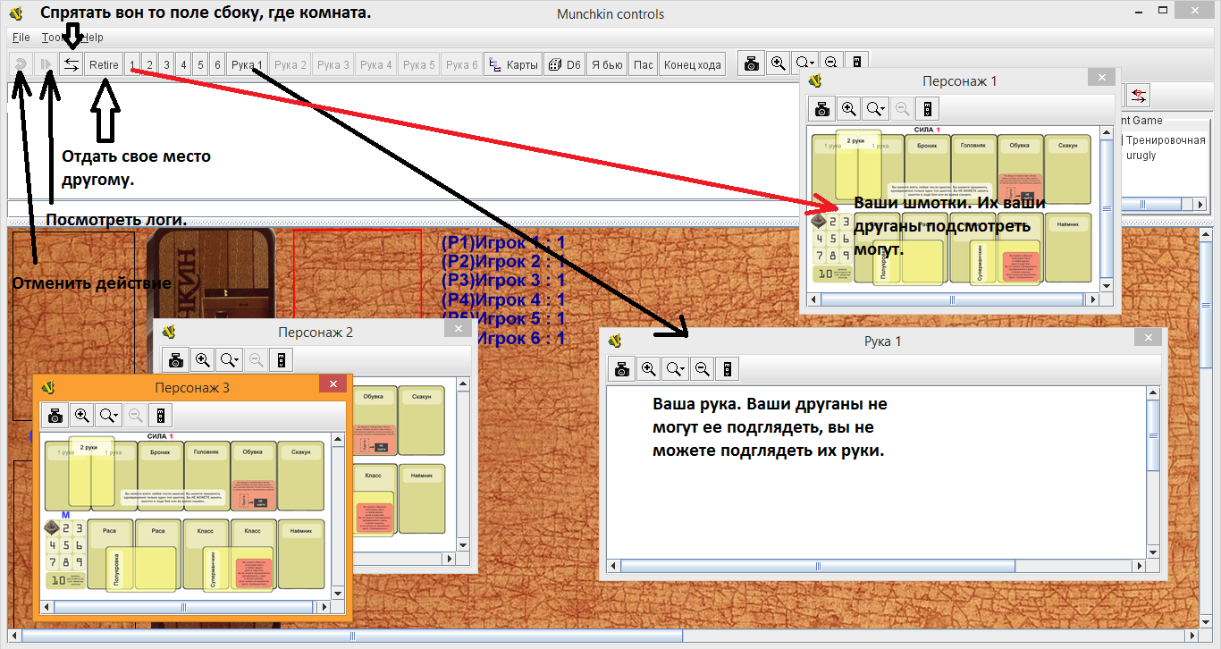Click the camera icon in Рука 1 window

coord(622,368)
